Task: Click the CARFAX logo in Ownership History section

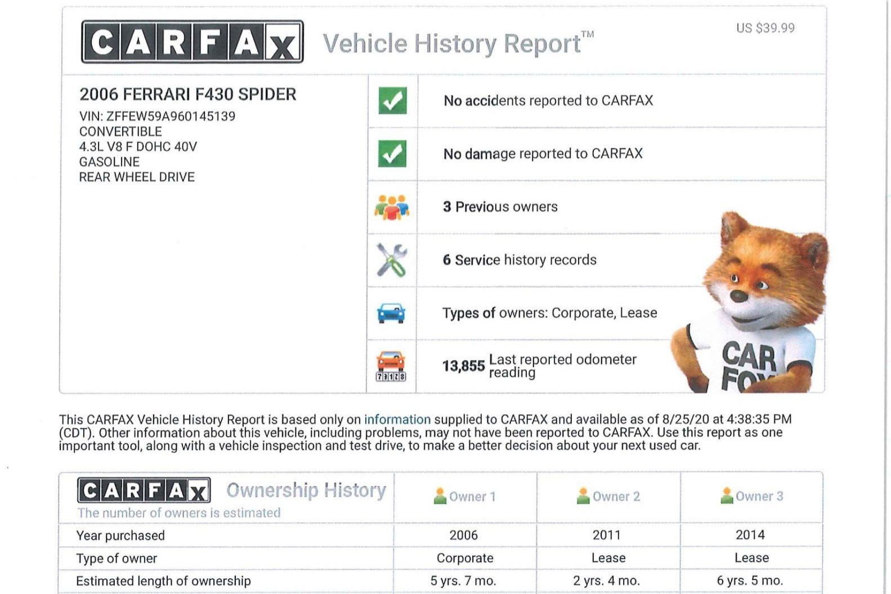Action: click(x=144, y=490)
